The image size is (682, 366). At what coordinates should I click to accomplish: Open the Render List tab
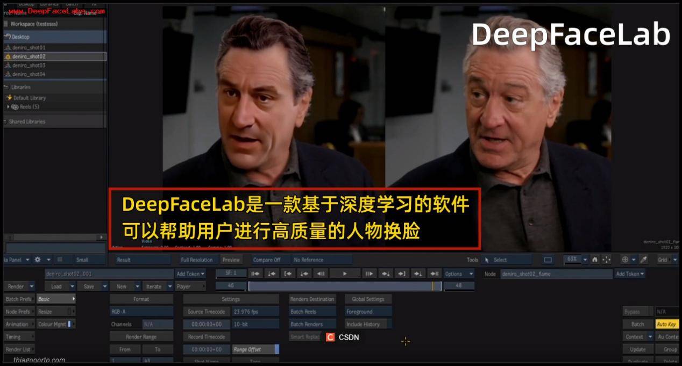point(19,349)
